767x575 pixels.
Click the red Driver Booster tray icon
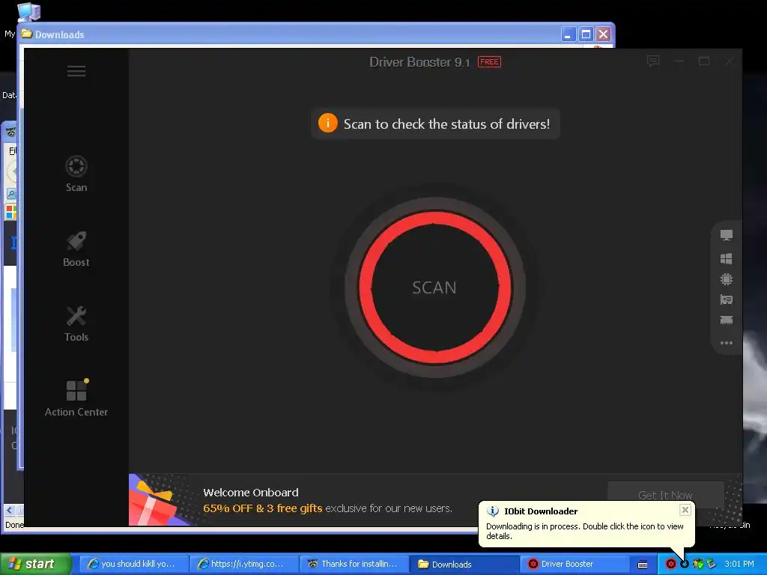tap(670, 564)
